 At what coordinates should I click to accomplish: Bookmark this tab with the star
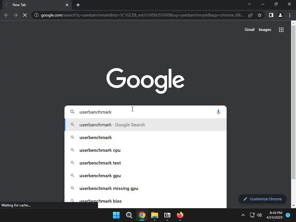point(260,15)
